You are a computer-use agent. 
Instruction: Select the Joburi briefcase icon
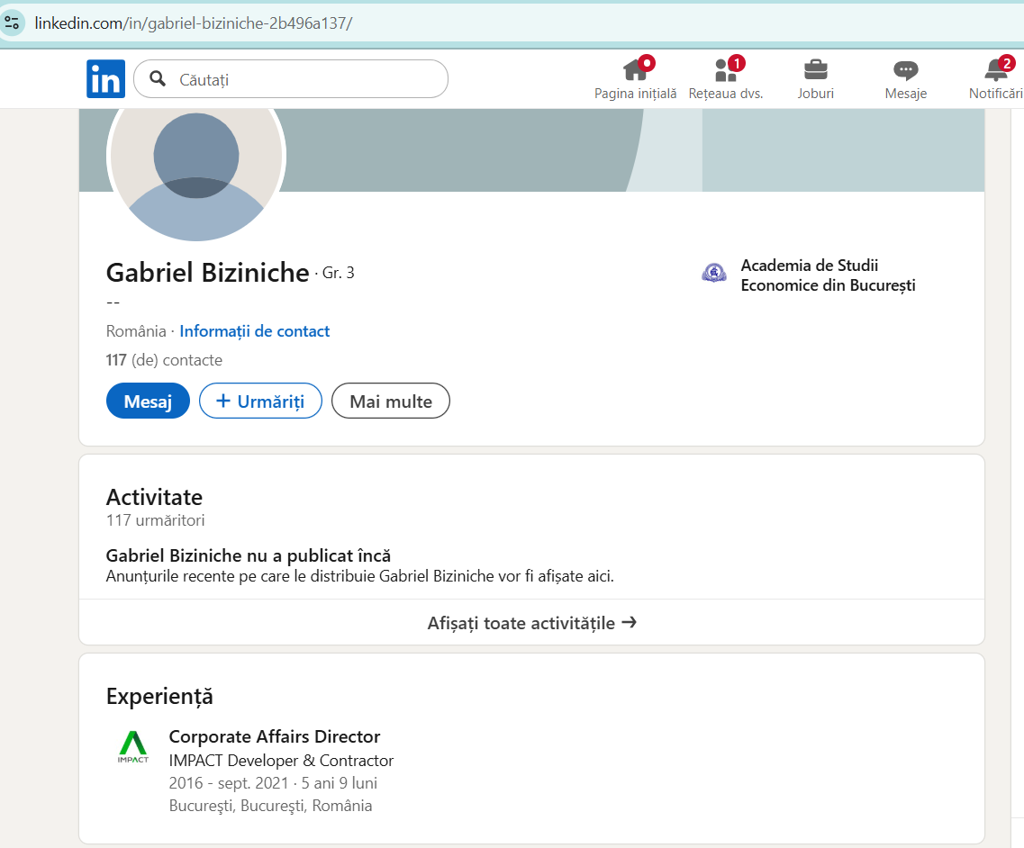[815, 70]
